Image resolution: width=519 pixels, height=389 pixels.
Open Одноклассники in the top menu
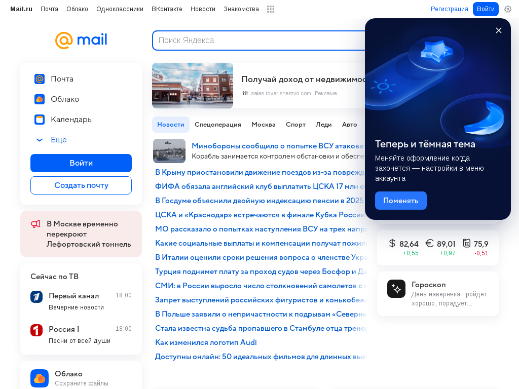120,9
